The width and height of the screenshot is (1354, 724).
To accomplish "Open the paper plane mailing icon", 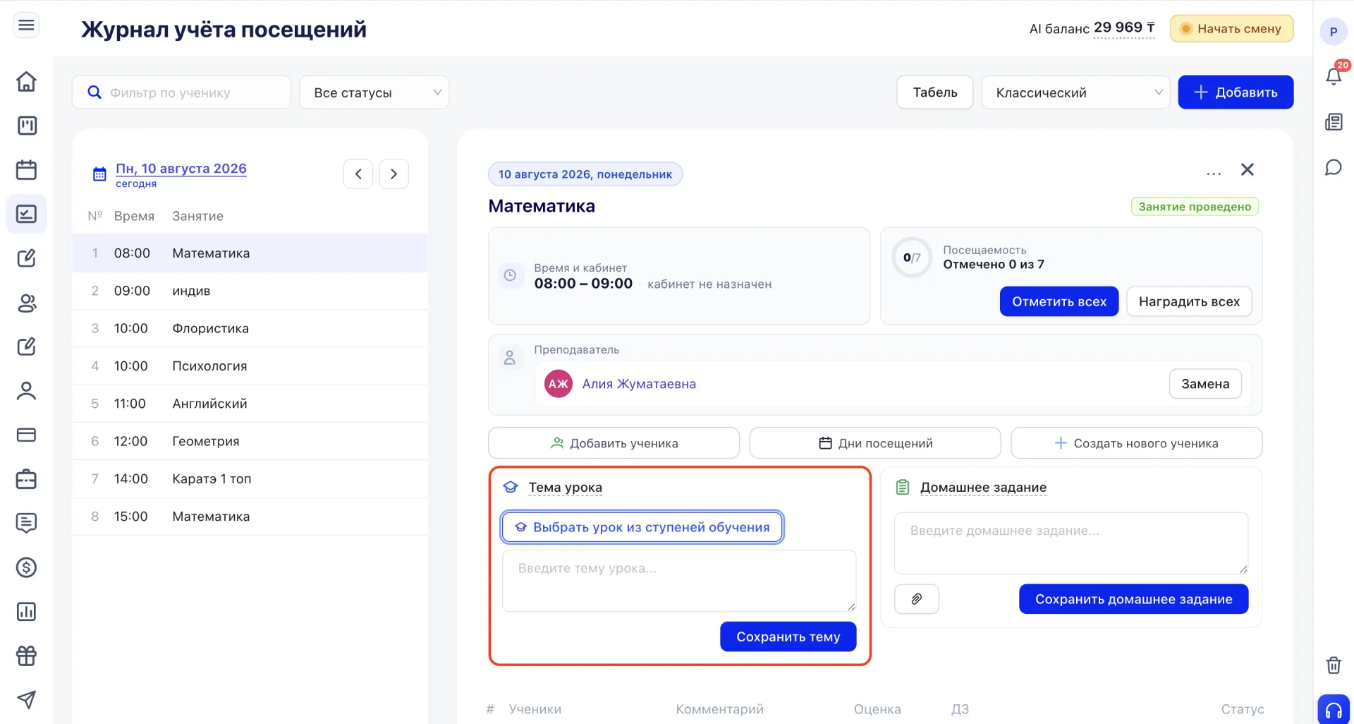I will 26,700.
